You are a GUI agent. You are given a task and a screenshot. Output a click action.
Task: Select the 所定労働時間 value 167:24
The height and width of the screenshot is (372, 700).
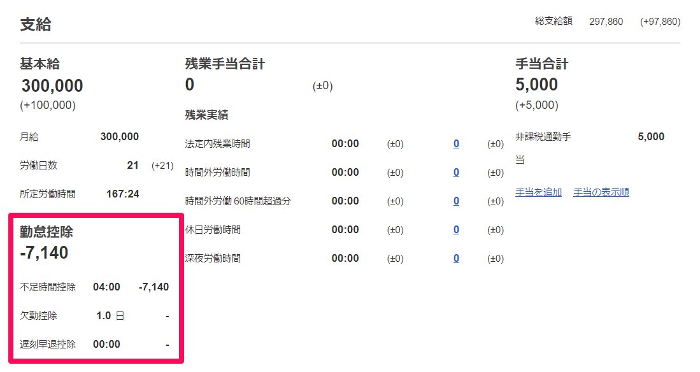tap(122, 194)
